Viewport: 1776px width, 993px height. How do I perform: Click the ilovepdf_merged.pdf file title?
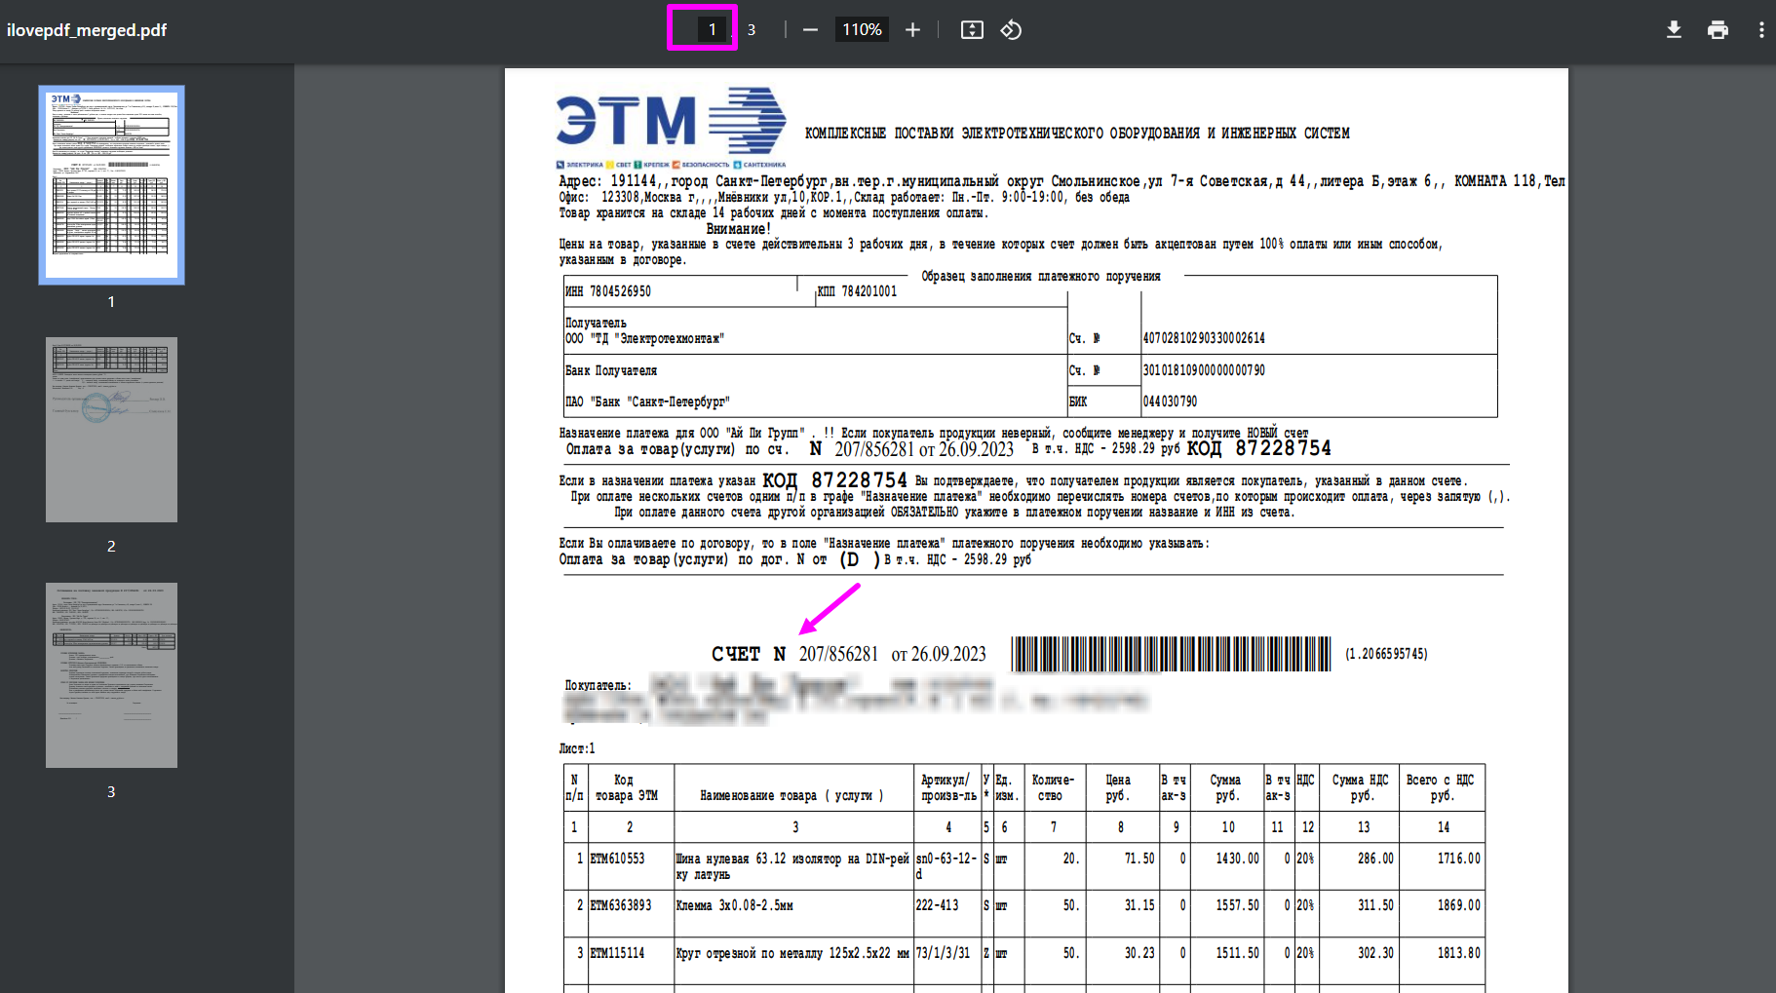(87, 30)
